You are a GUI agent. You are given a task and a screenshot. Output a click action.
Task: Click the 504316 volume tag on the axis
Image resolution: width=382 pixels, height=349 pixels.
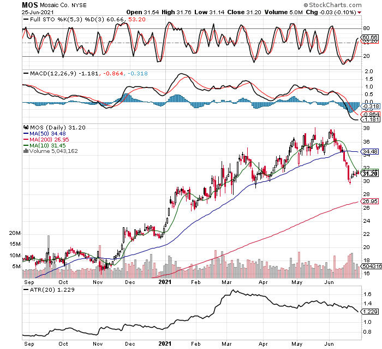(372, 266)
